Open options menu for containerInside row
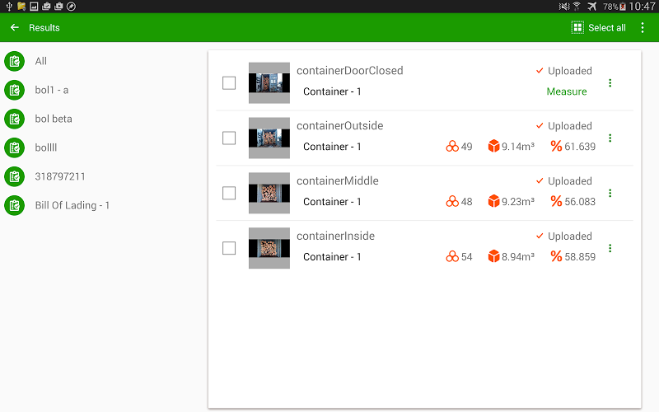Viewport: 659px width, 412px height. tap(610, 248)
